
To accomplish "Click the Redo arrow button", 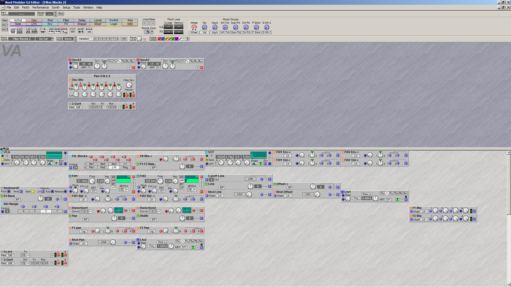I will 152,23.
